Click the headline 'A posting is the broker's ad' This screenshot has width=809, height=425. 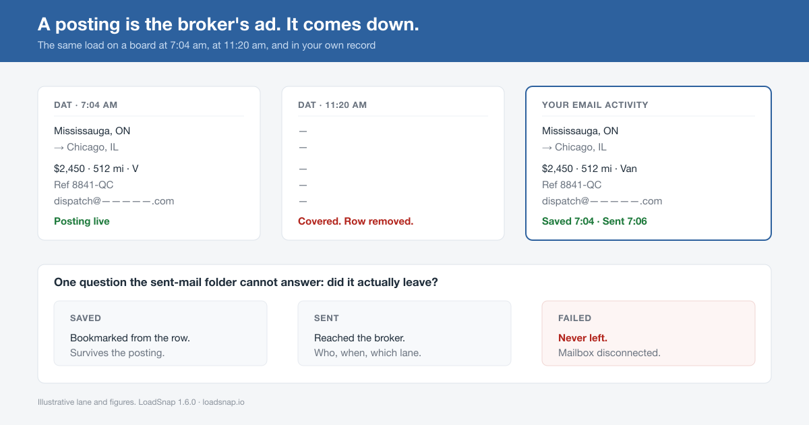point(158,24)
